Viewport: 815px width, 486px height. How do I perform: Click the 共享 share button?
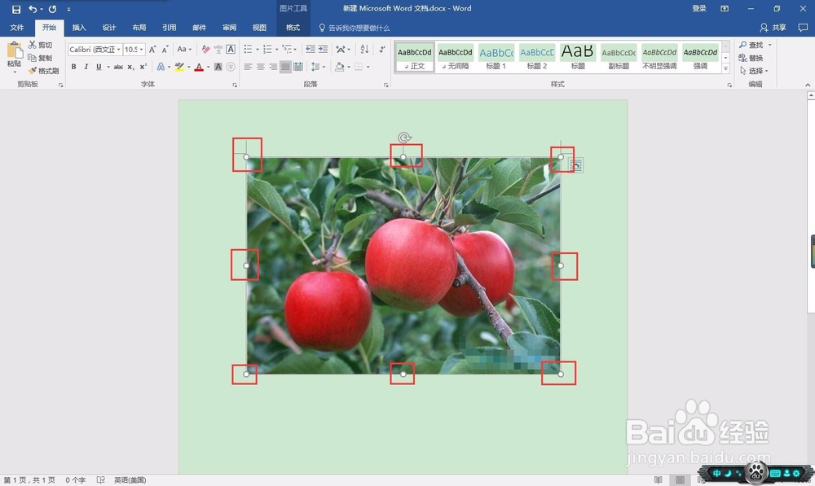pos(773,28)
